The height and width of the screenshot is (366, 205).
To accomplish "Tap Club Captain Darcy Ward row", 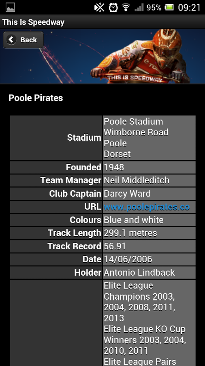I will (x=102, y=194).
